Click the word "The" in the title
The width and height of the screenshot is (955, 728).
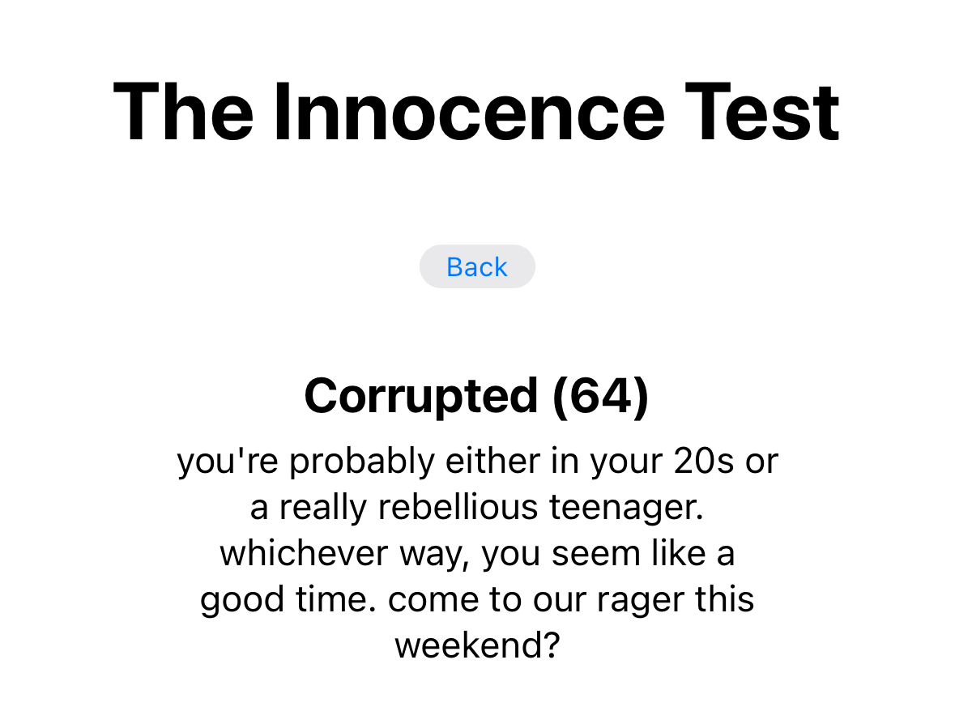(x=183, y=113)
